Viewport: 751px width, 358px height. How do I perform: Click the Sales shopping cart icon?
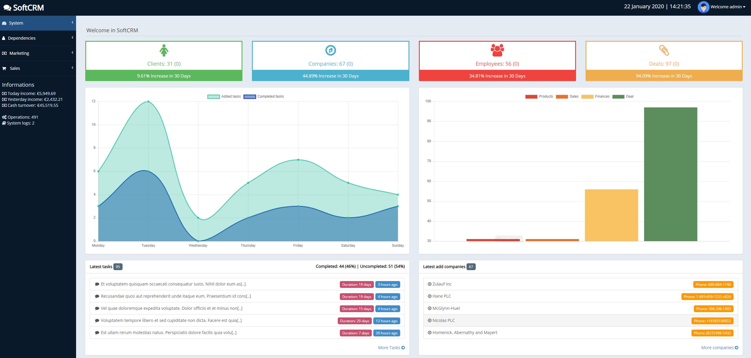coord(4,68)
